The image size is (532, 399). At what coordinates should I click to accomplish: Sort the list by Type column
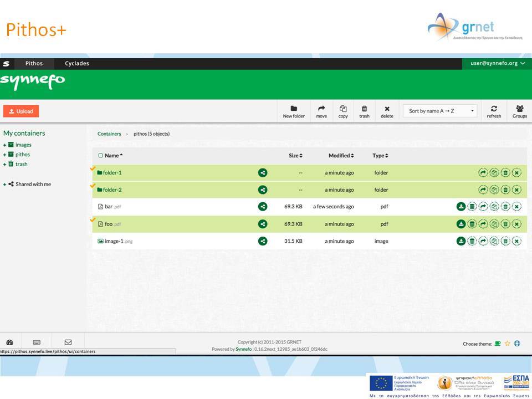[380, 156]
